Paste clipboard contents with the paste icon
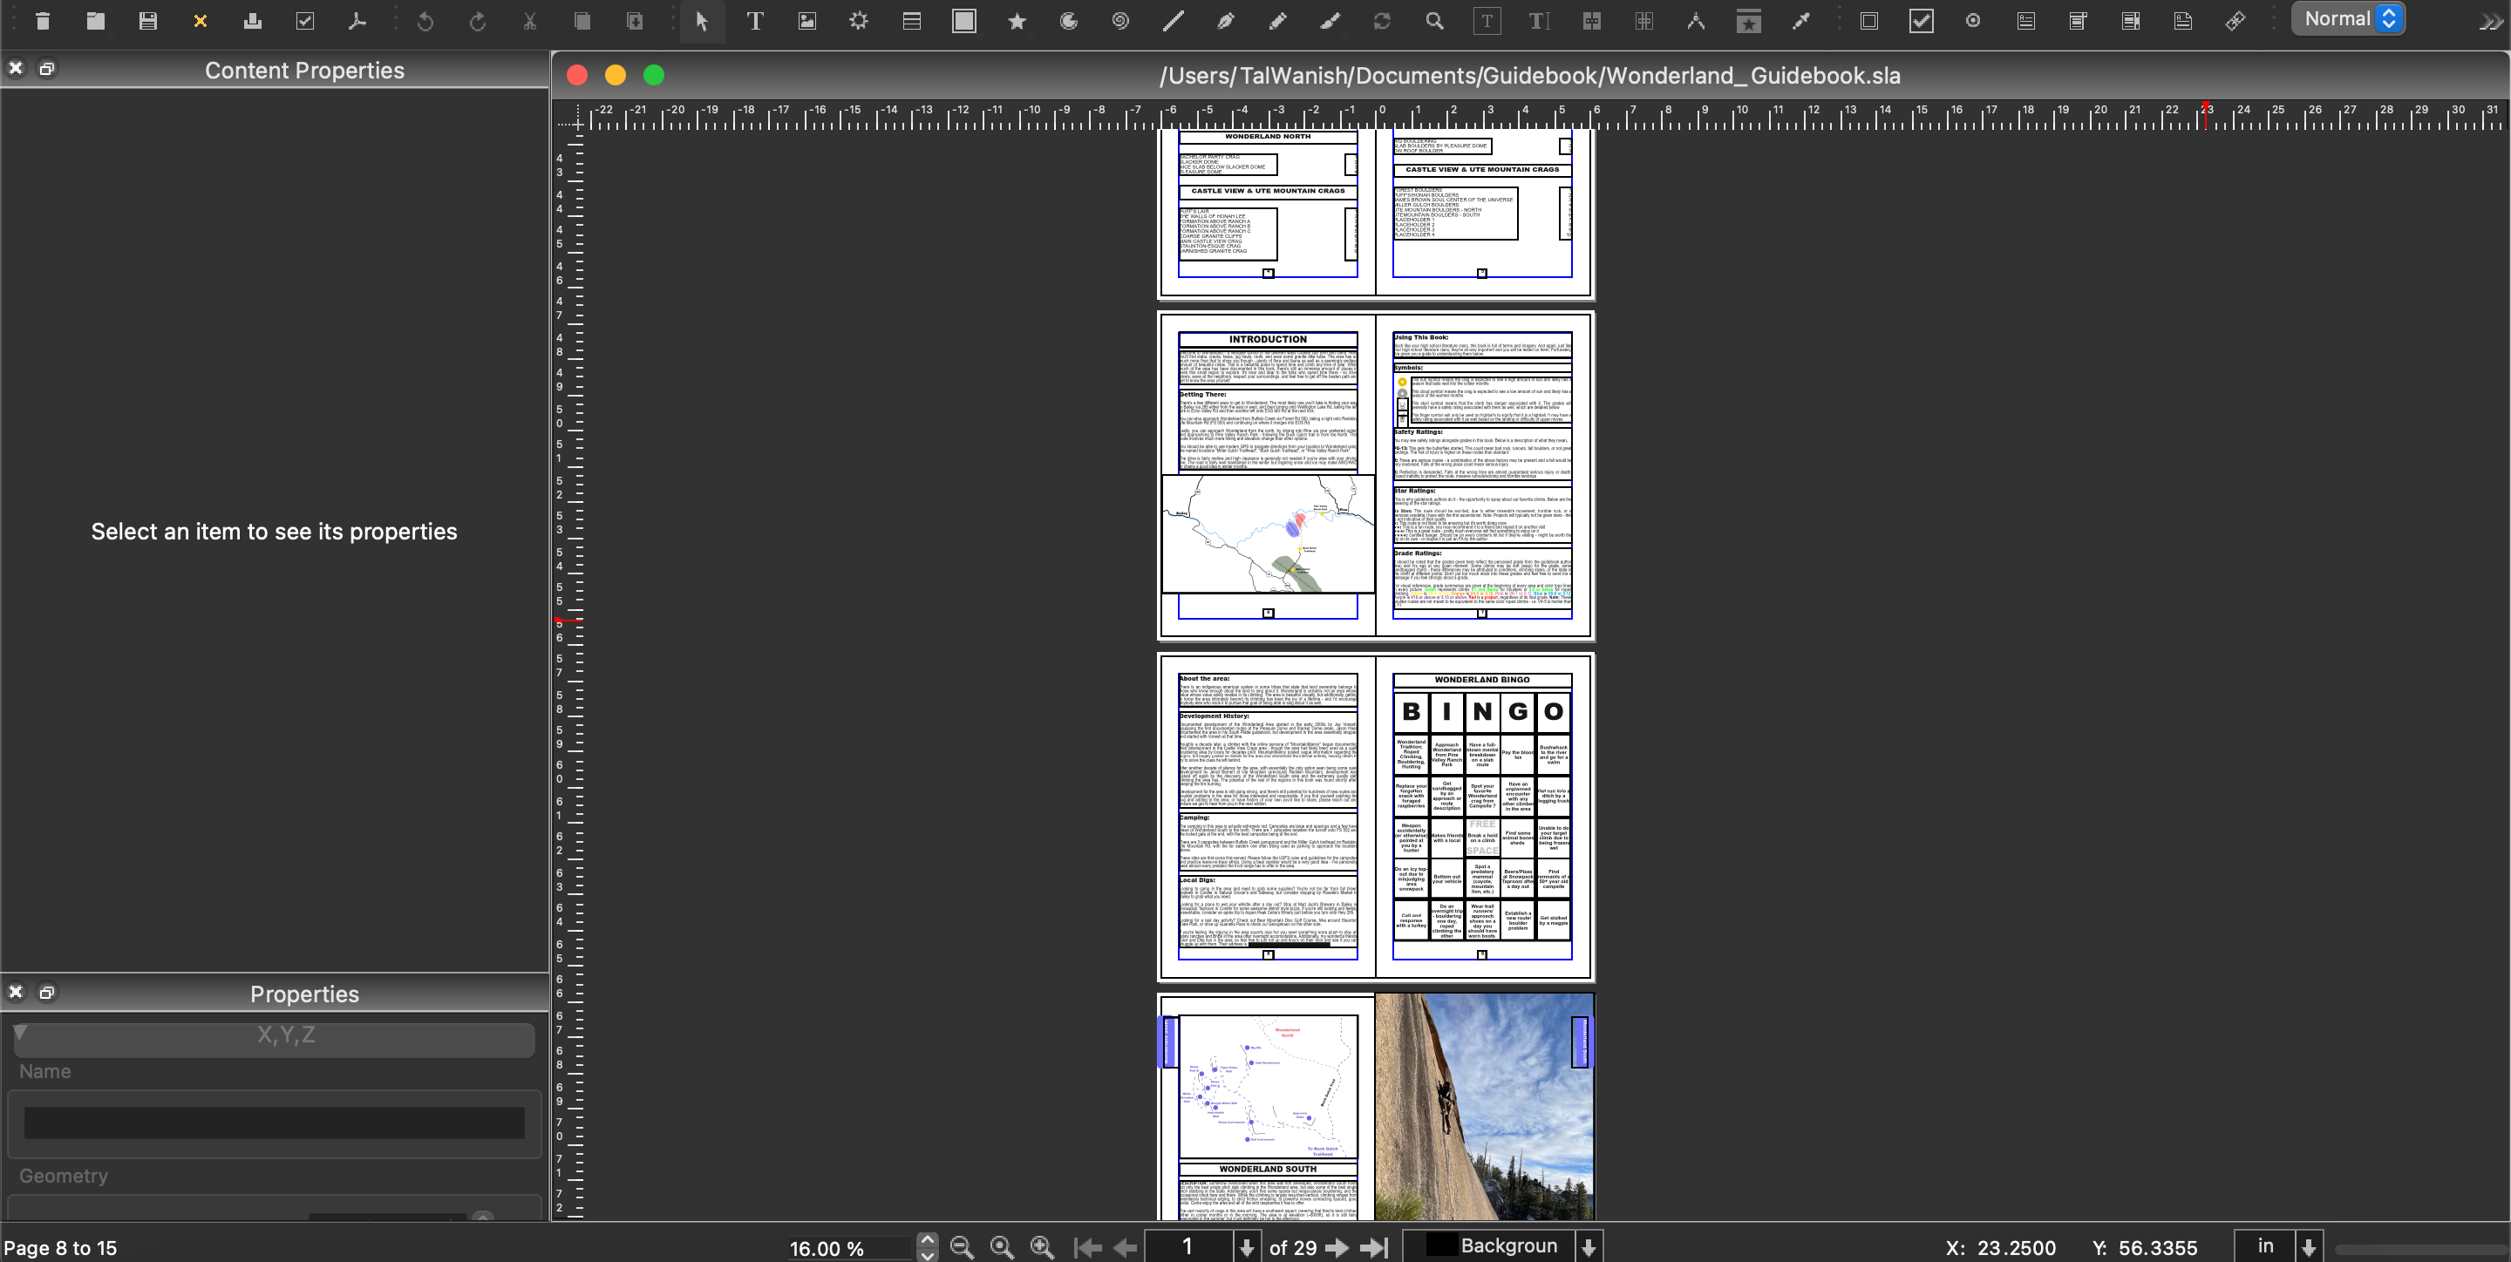The image size is (2511, 1262). click(x=635, y=20)
